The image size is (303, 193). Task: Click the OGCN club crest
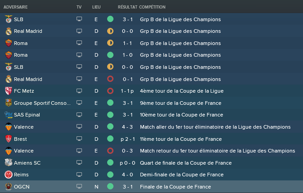coord(9,187)
